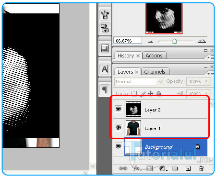Click the navigator zoom slider handle
Screen dimensions: 216x177
pyautogui.click(x=174, y=41)
